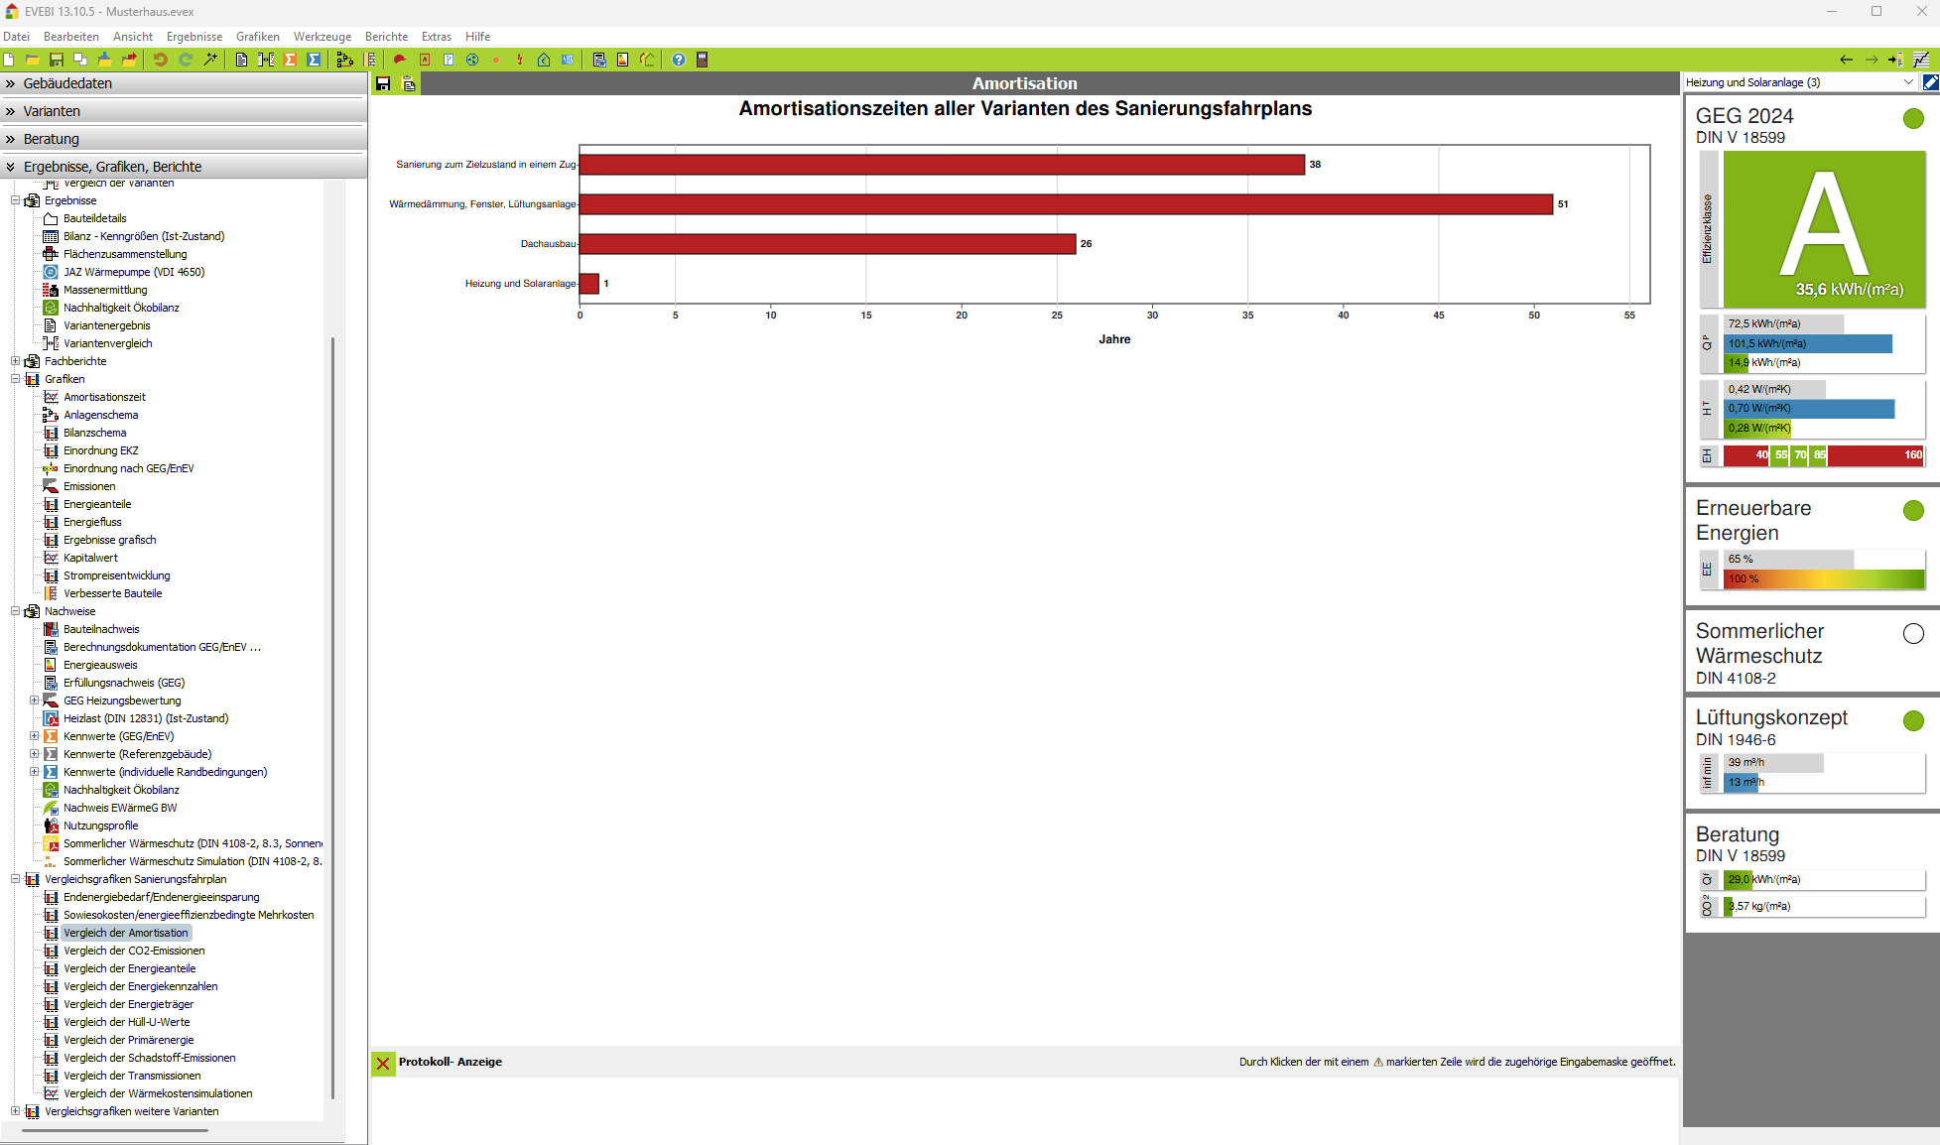The image size is (1940, 1145).
Task: Open the Kapitalwert graphic entry
Action: tap(90, 558)
